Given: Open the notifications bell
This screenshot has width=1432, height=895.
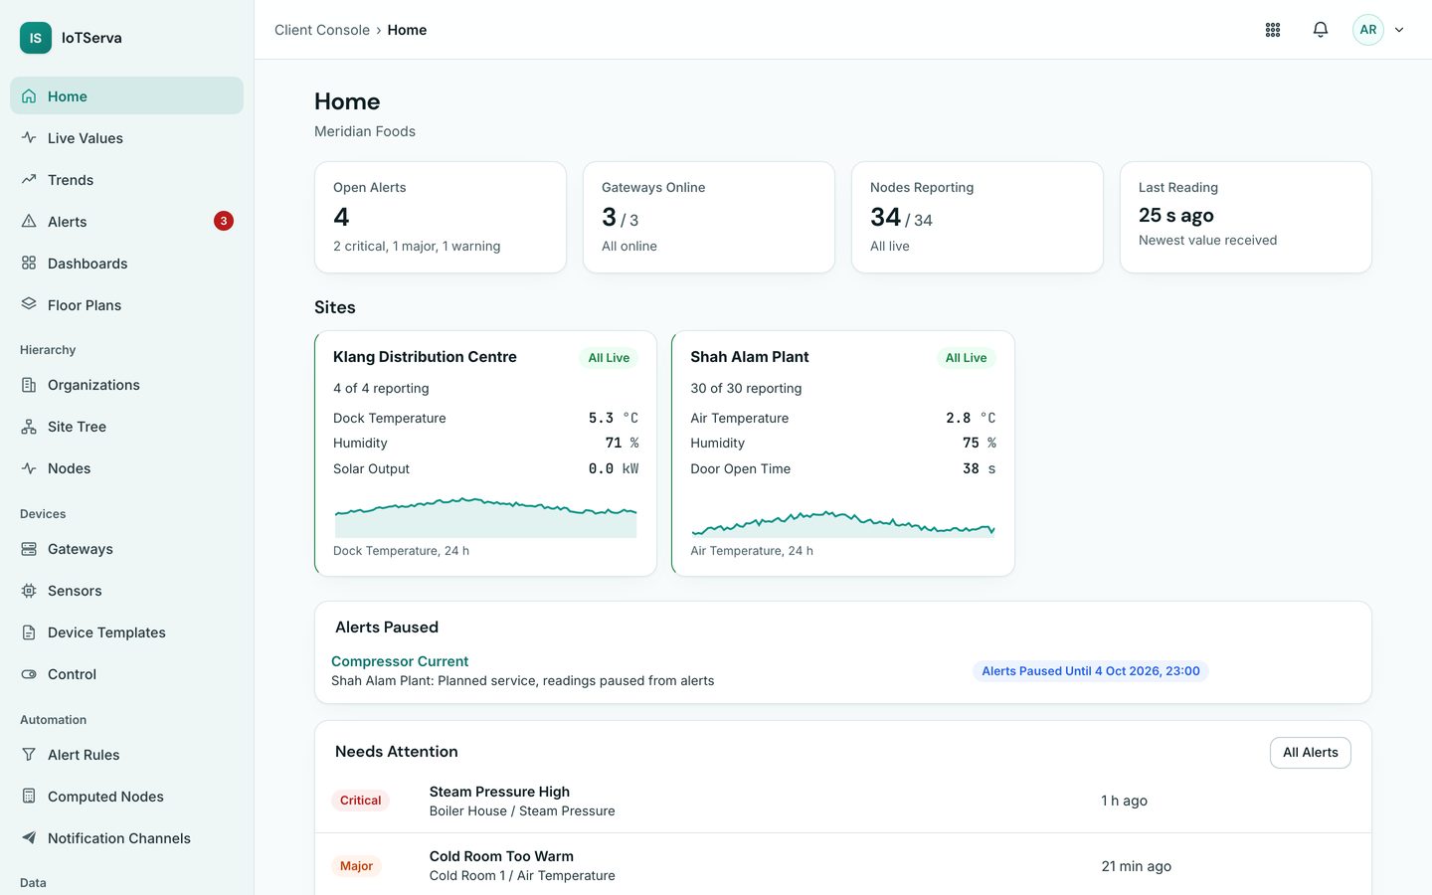Looking at the screenshot, I should click(x=1321, y=30).
